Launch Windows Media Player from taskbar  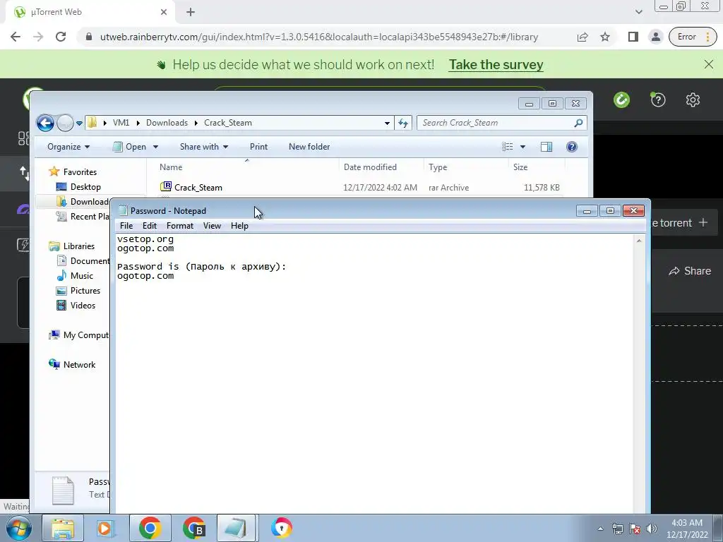(104, 528)
